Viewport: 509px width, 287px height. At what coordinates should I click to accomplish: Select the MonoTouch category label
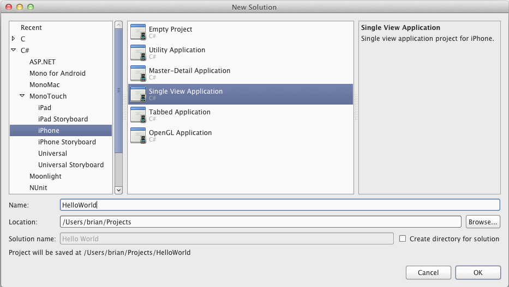(48, 96)
